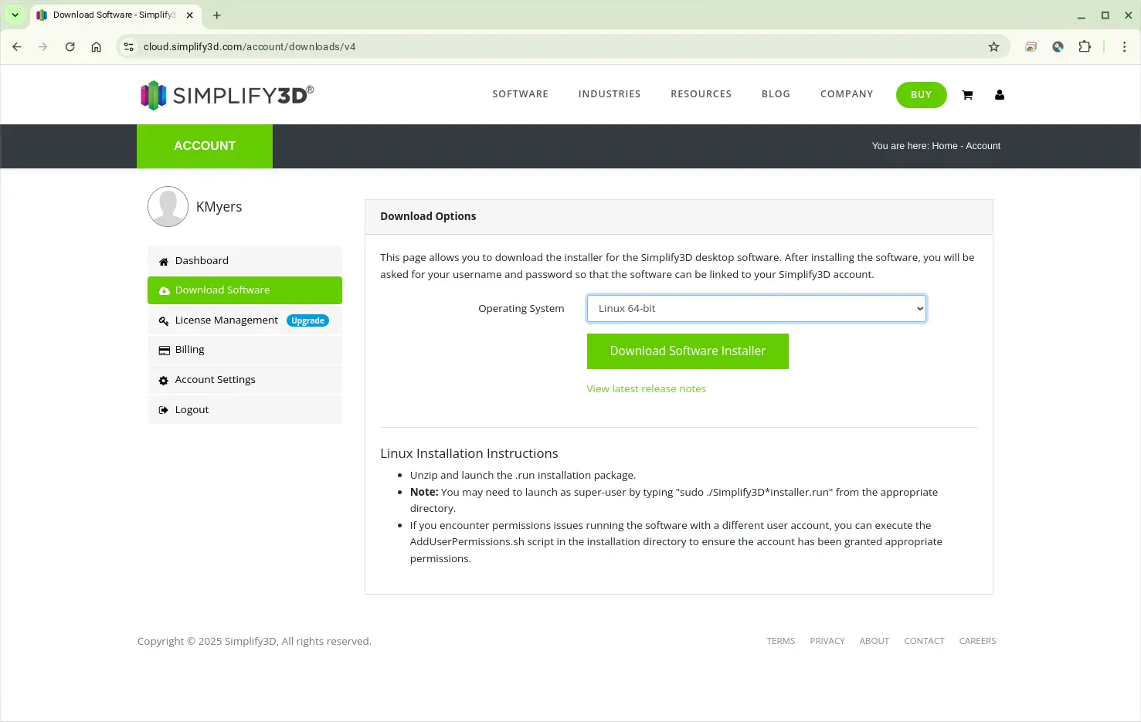The height and width of the screenshot is (722, 1141).
Task: Click the Simplify3D logo
Action: tap(227, 95)
